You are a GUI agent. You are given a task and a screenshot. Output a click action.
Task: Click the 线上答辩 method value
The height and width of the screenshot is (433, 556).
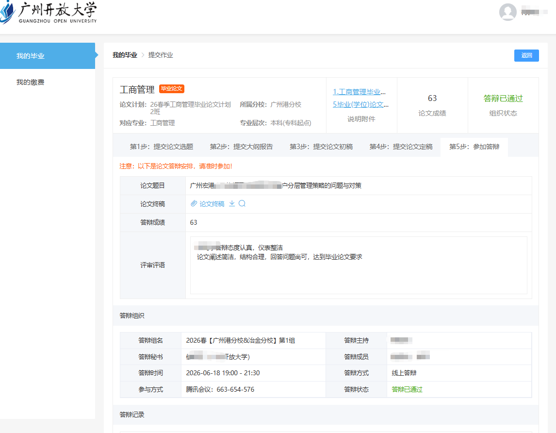click(x=404, y=373)
